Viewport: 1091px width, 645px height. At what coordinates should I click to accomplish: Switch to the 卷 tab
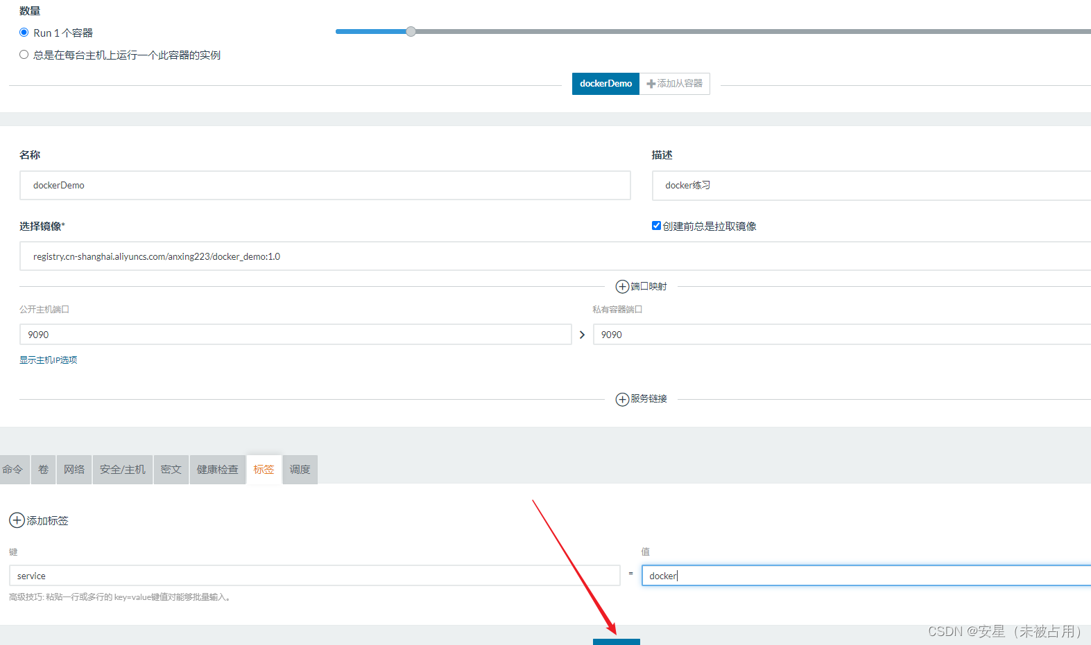point(44,470)
